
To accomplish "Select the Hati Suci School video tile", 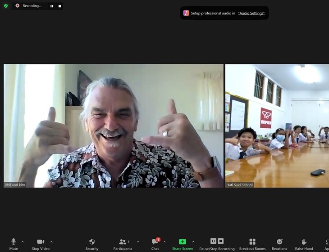I will [x=277, y=126].
